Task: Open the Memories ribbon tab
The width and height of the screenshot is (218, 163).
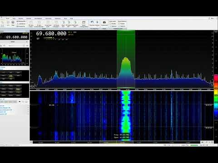Action: tap(58, 19)
